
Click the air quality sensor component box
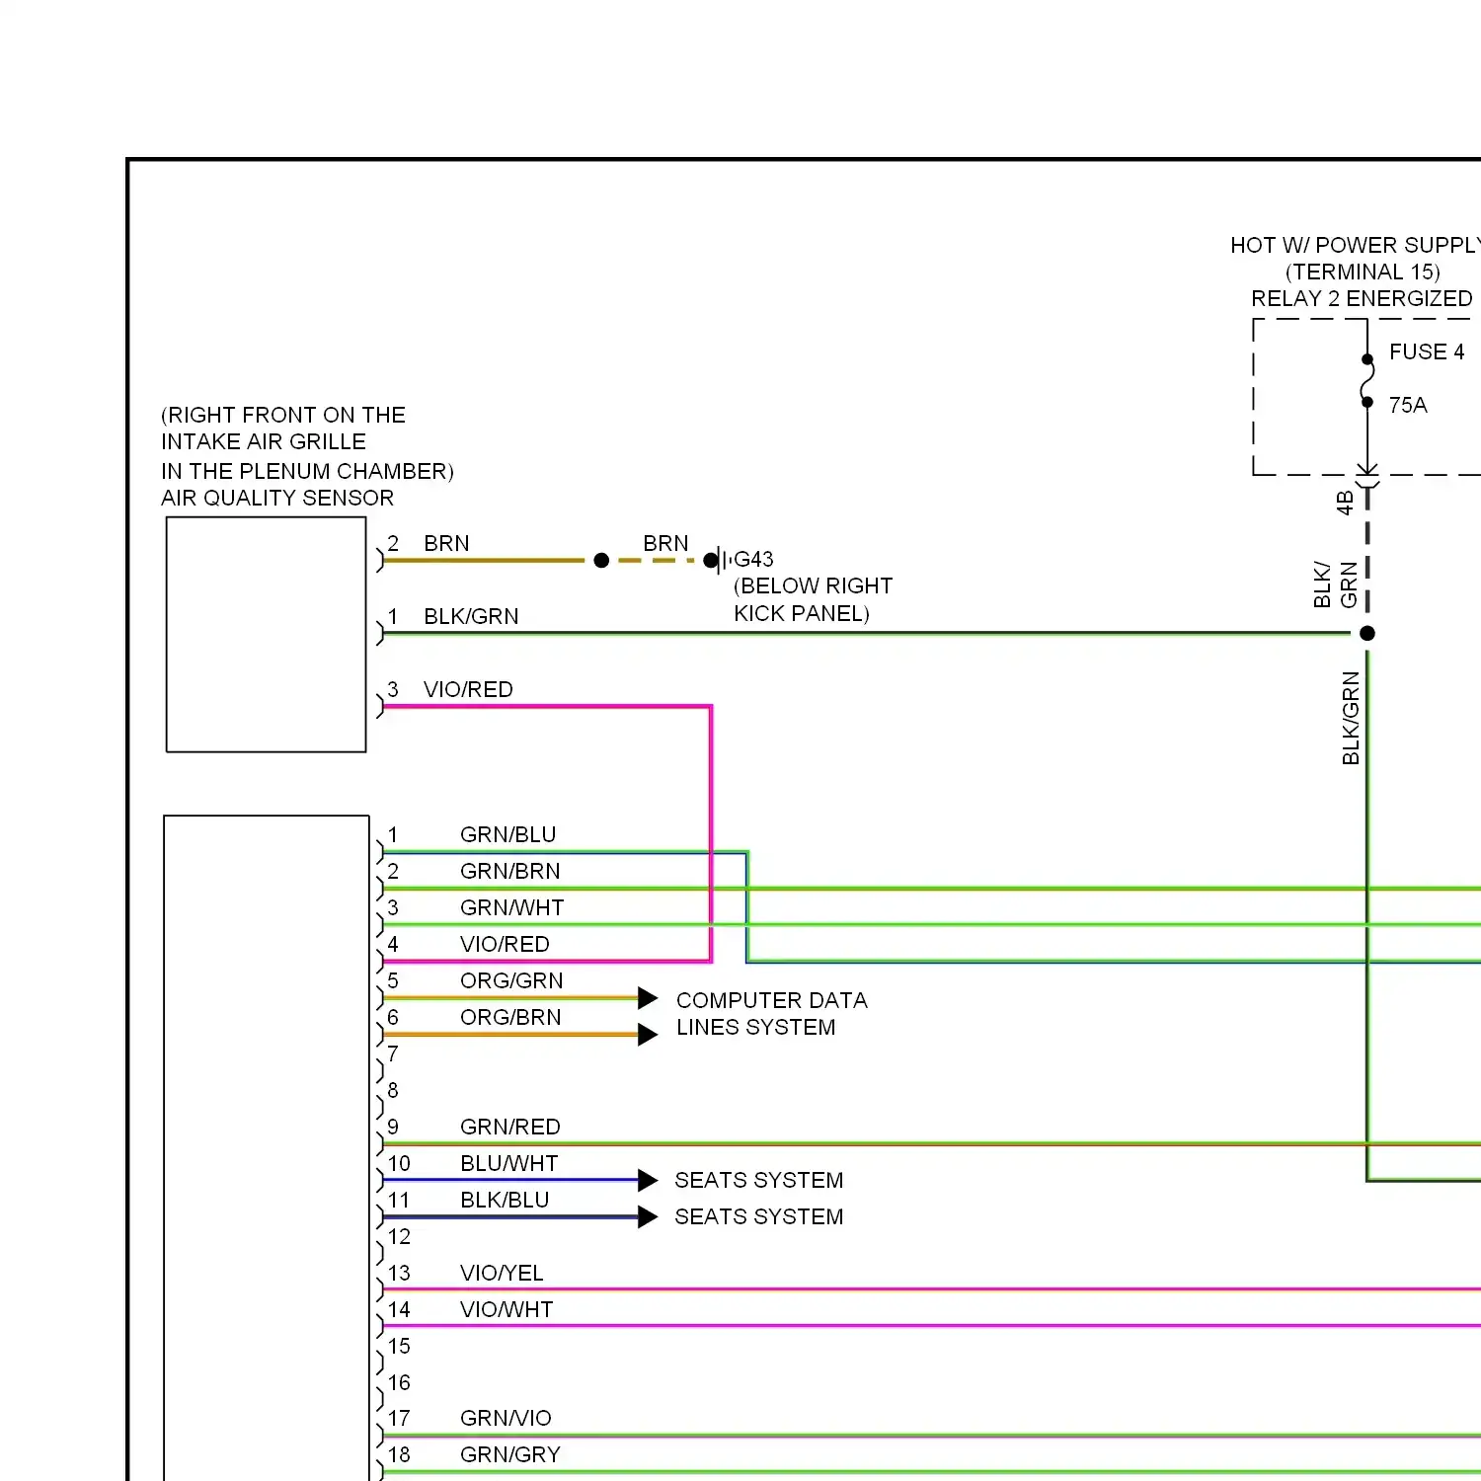(267, 635)
